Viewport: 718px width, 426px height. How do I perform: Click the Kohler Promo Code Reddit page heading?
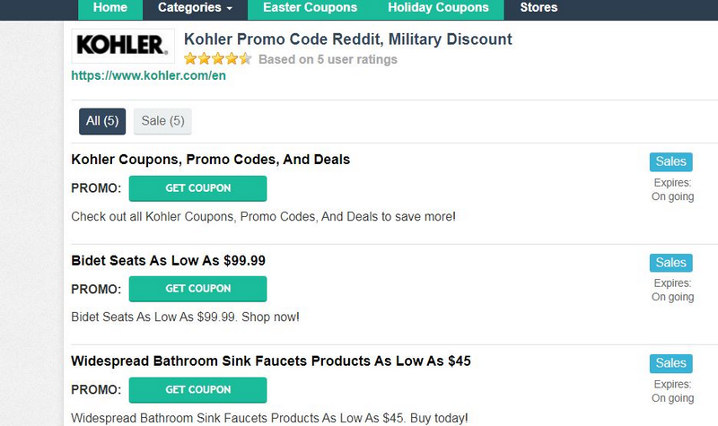pos(347,39)
